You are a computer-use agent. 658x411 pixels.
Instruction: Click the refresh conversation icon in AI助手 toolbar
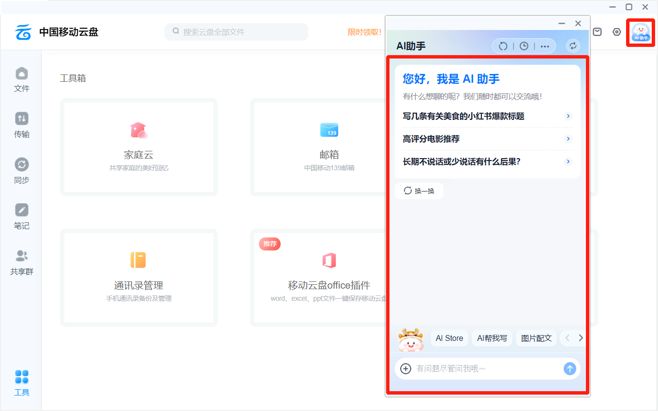pyautogui.click(x=503, y=46)
